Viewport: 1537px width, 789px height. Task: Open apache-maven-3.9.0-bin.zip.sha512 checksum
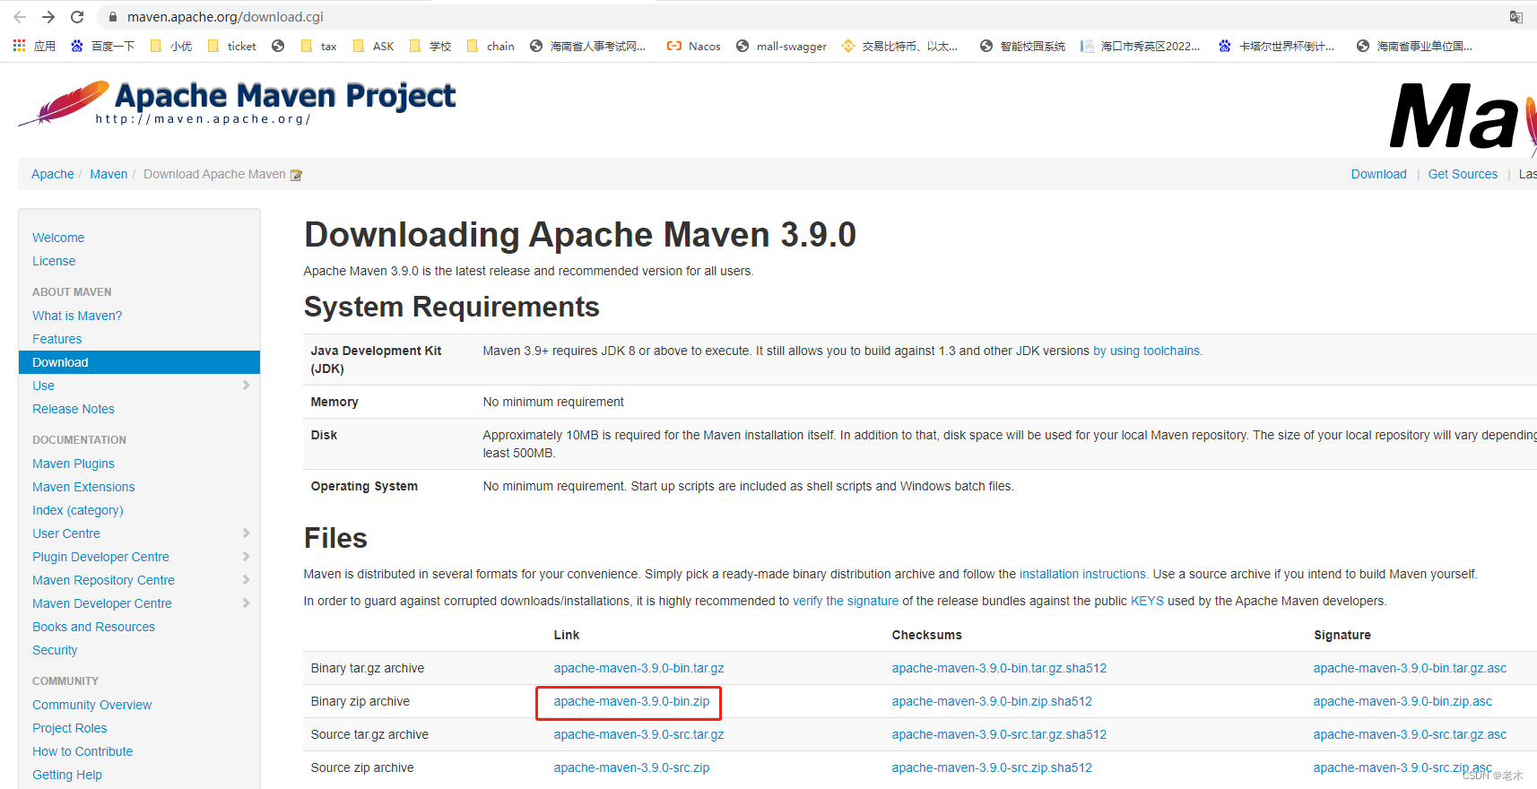click(992, 701)
